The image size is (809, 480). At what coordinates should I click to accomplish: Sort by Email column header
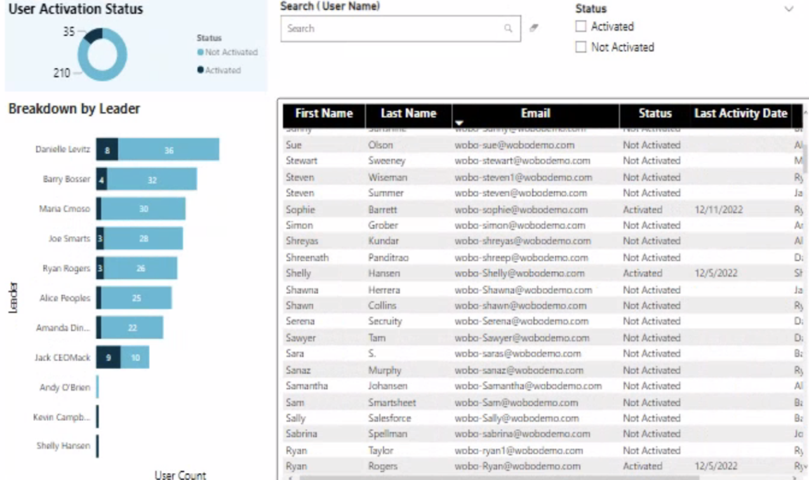(x=535, y=114)
